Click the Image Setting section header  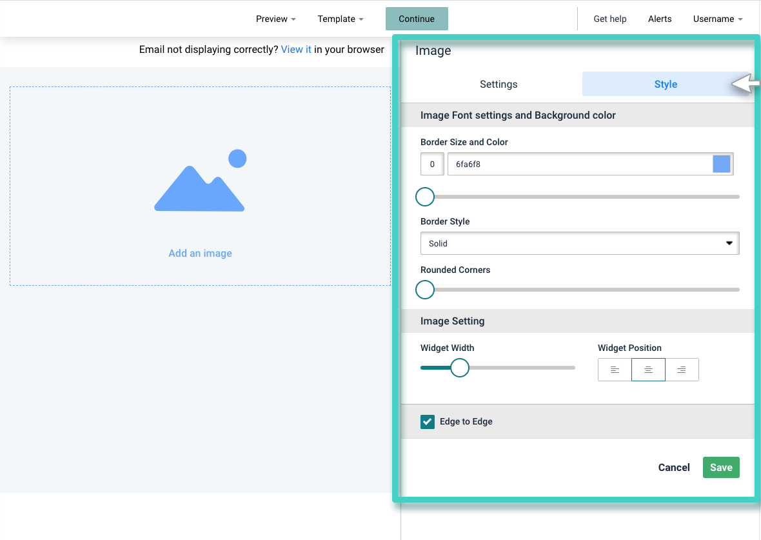pyautogui.click(x=578, y=321)
